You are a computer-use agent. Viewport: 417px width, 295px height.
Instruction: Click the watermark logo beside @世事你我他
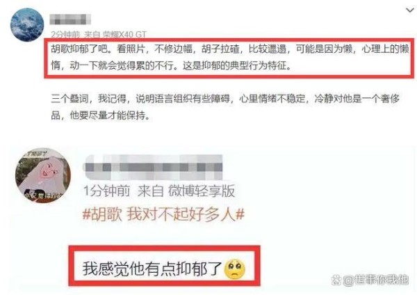(336, 280)
